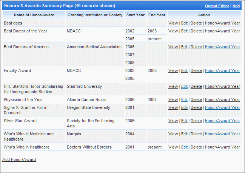Image resolution: width=245 pixels, height=173 pixels.
Task: Click Add Honor/Award link at bottom
Action: pos(19,159)
